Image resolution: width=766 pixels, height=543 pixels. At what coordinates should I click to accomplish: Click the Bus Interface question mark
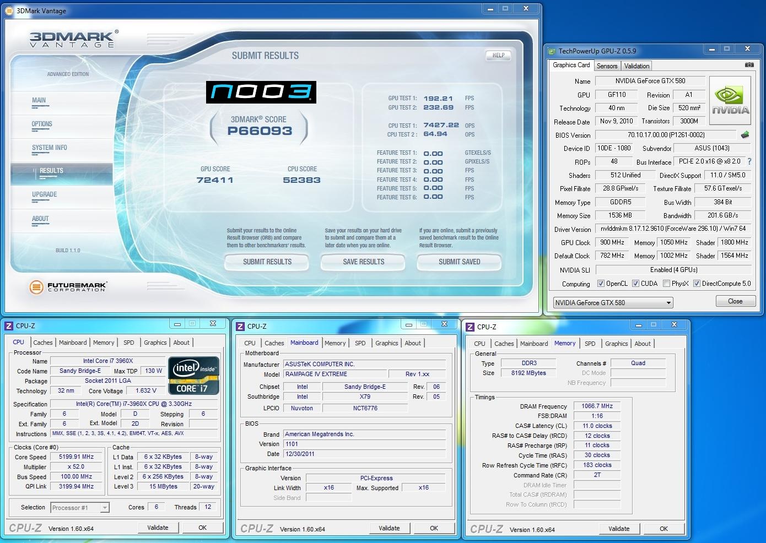pos(749,161)
